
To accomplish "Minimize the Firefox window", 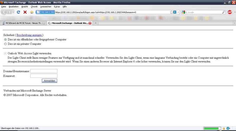I will 225,2.
